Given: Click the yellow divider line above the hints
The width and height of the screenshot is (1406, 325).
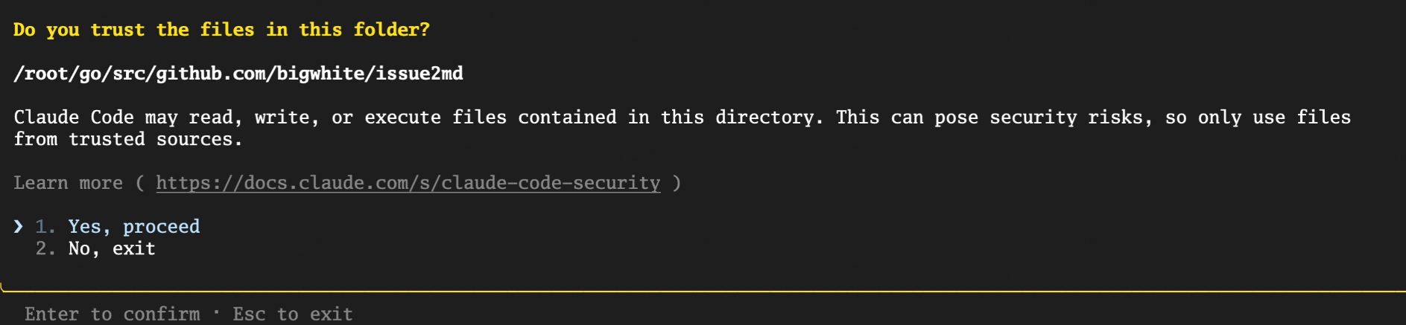Looking at the screenshot, I should coord(703,291).
